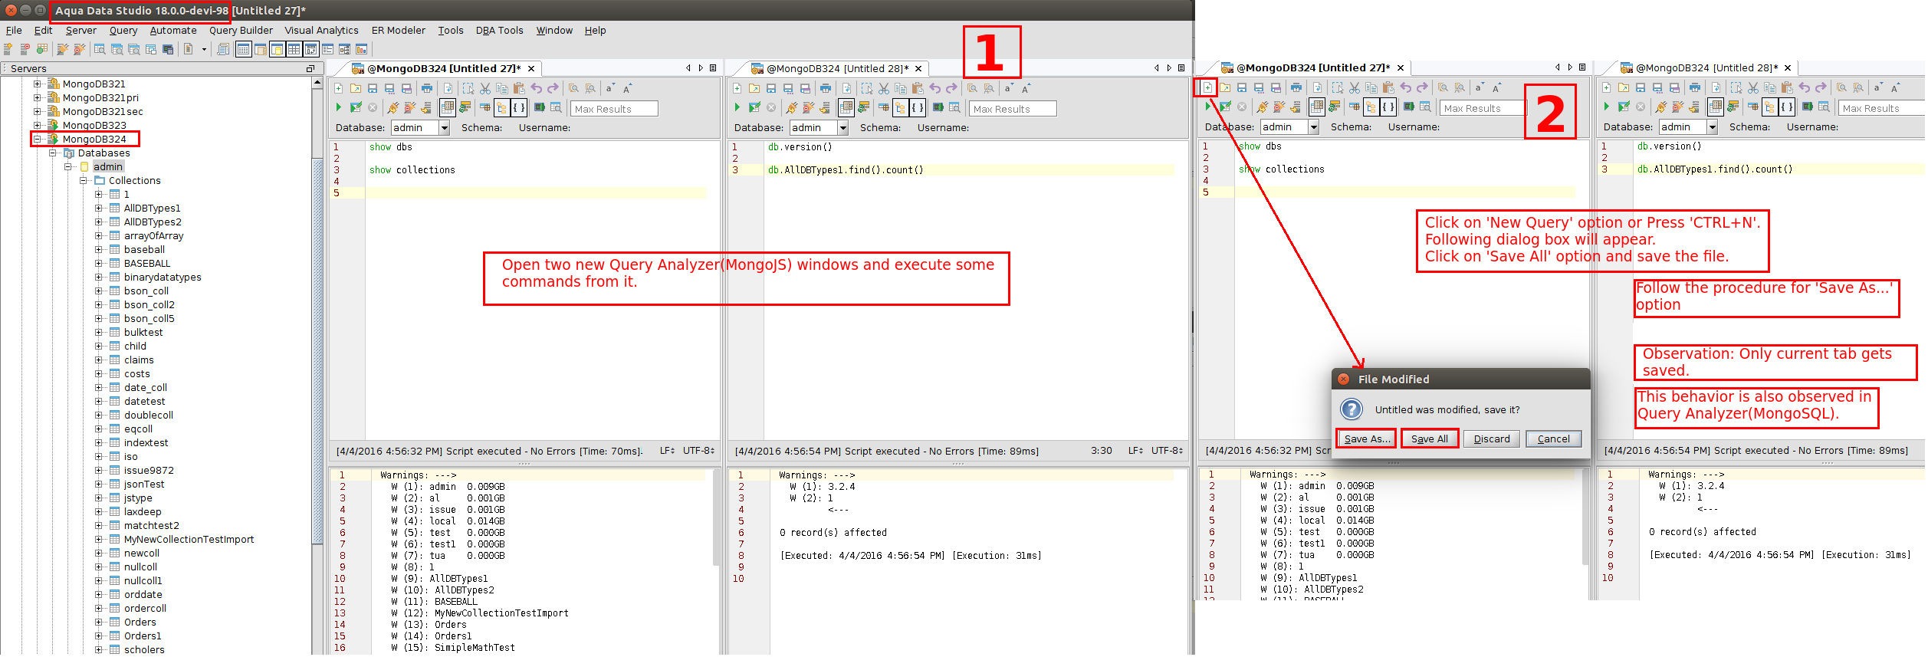Viewport: 1928px width, 657px height.
Task: Expand the baseball collection node
Action: point(98,250)
